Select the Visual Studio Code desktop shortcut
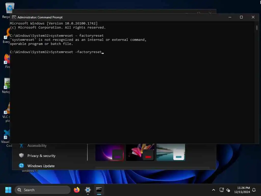 click(x=6, y=138)
